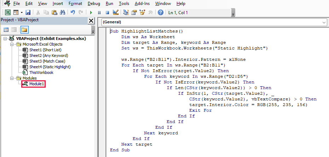The height and width of the screenshot is (157, 329).
Task: Select Sheet2 (Any Keyword)
Action: pos(48,56)
